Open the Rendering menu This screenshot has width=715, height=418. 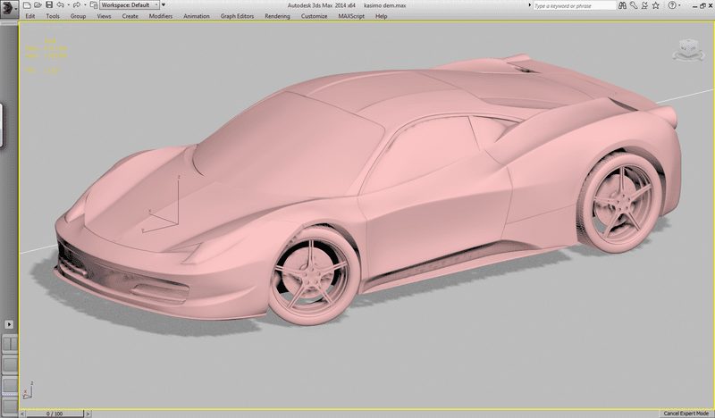(x=277, y=16)
